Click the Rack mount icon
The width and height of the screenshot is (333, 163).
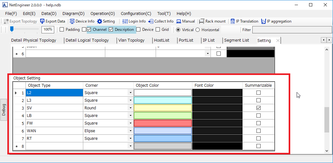tap(202, 21)
